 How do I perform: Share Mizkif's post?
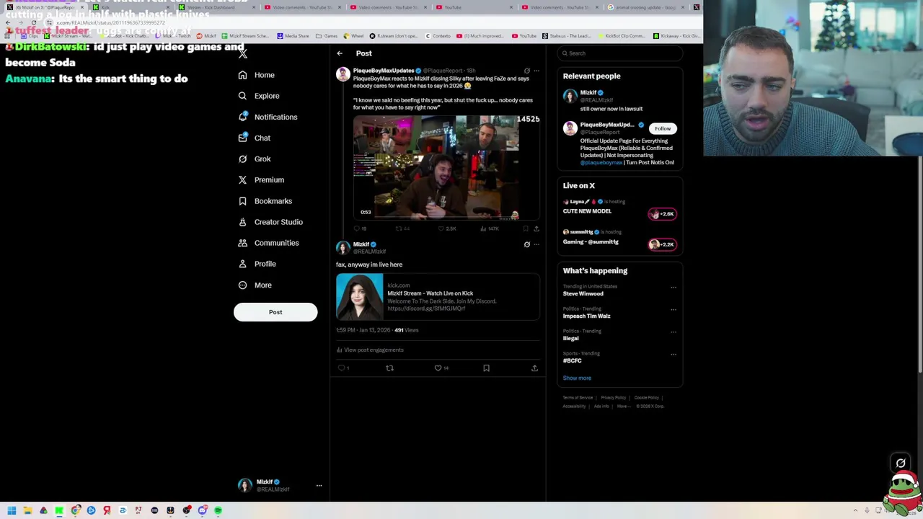click(534, 368)
